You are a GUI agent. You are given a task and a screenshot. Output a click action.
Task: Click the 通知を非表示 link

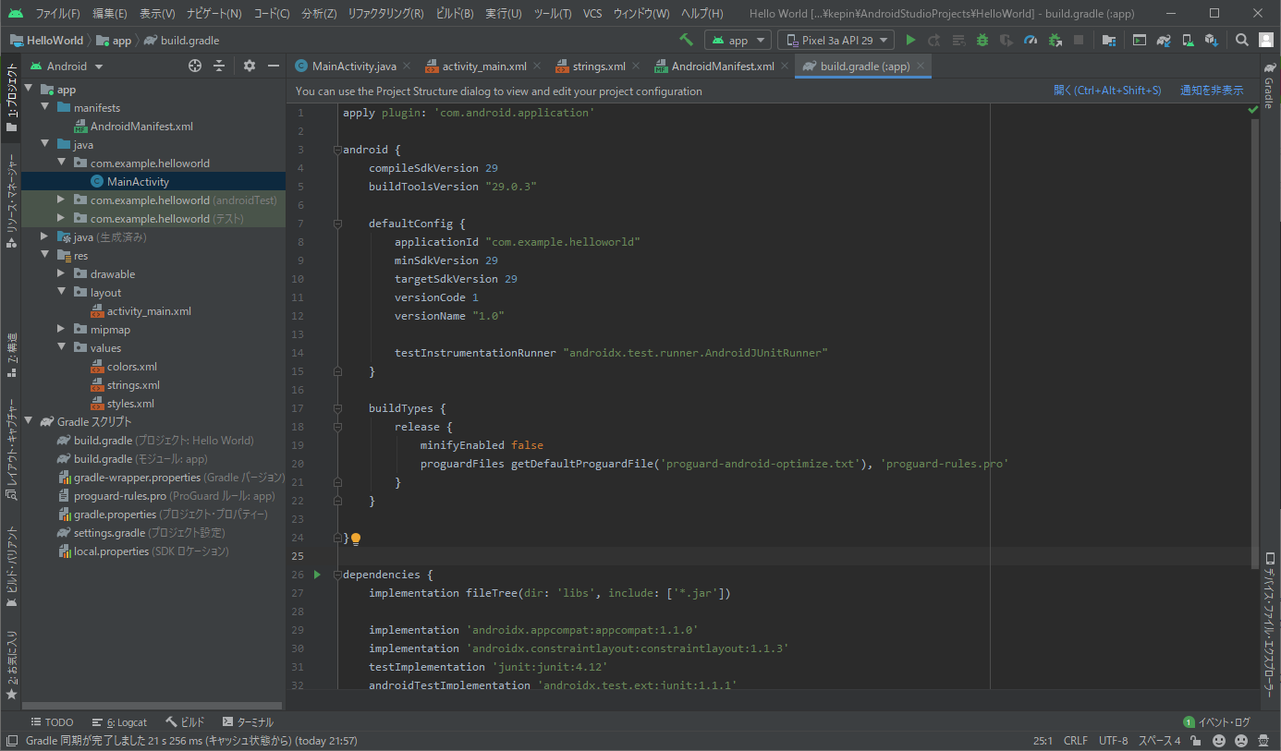pyautogui.click(x=1212, y=91)
